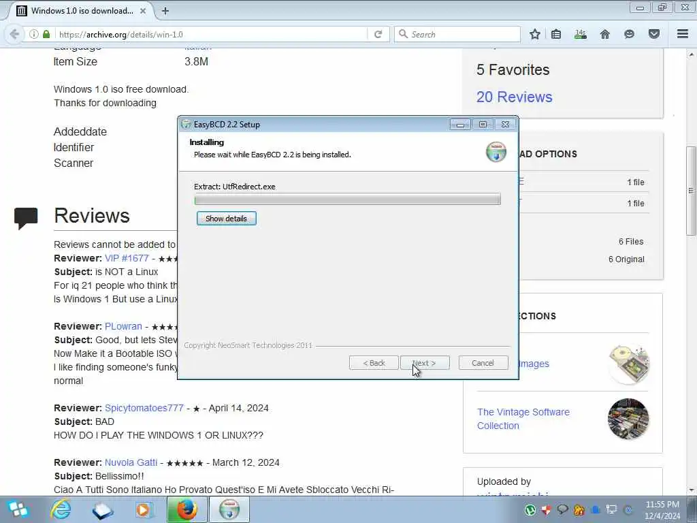Focus the Firefox Search box

[x=457, y=34]
